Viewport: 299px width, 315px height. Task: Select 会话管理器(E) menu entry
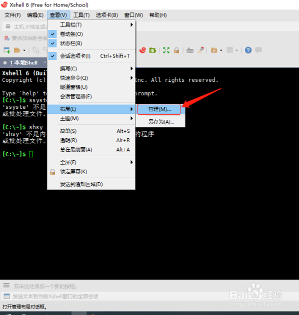(x=91, y=97)
